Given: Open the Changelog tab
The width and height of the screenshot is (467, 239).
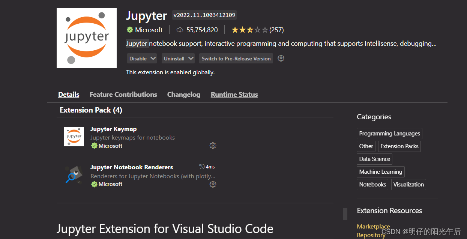Looking at the screenshot, I should [184, 95].
